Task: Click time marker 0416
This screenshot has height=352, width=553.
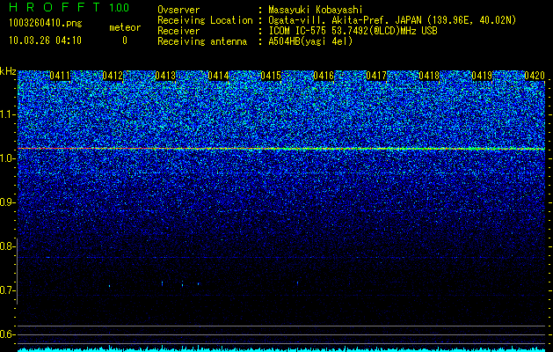Action: pos(324,76)
